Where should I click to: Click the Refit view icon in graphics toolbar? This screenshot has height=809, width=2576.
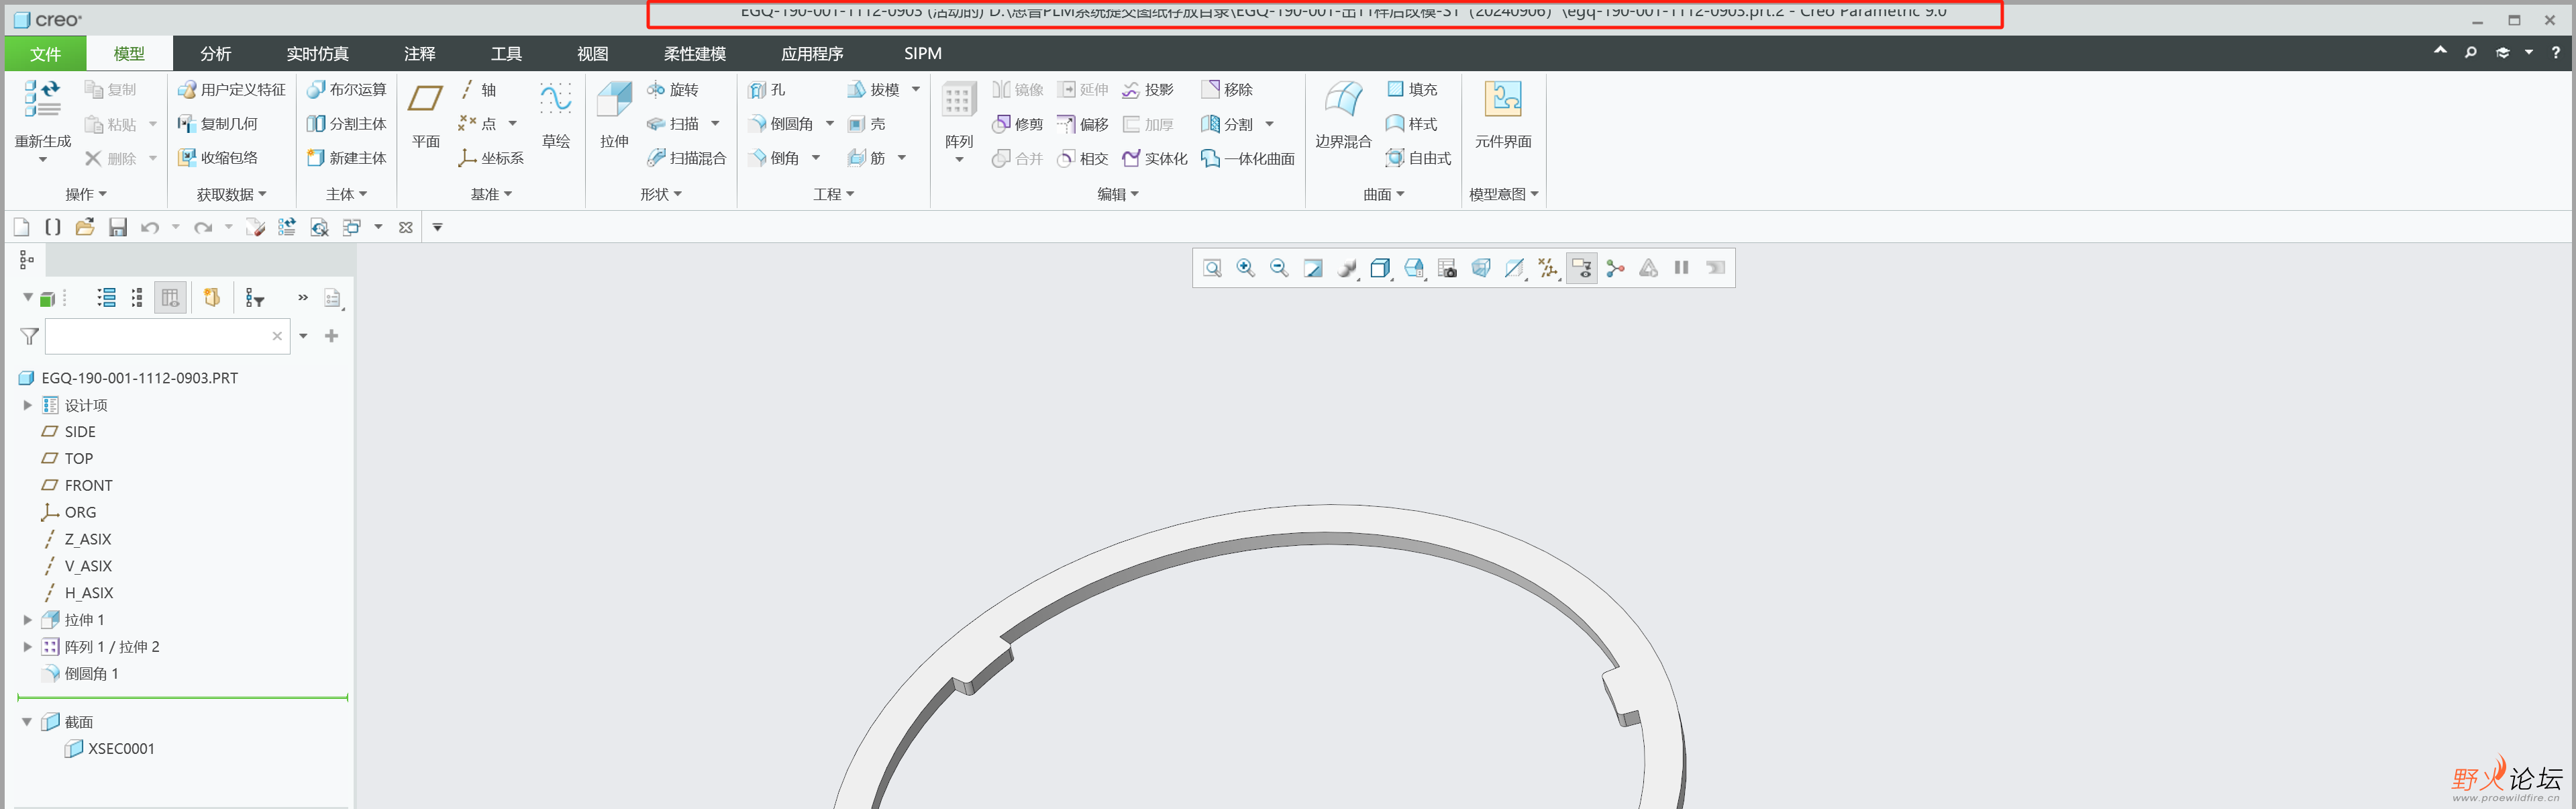click(x=1212, y=268)
